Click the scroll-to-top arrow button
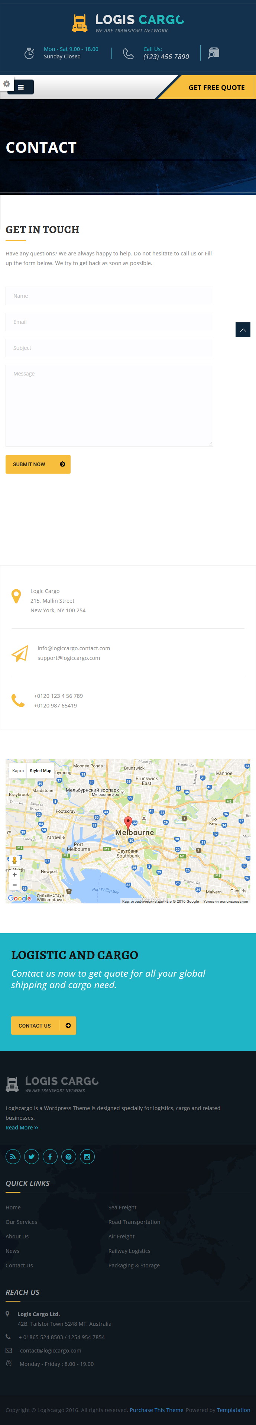256x1425 pixels. click(243, 330)
